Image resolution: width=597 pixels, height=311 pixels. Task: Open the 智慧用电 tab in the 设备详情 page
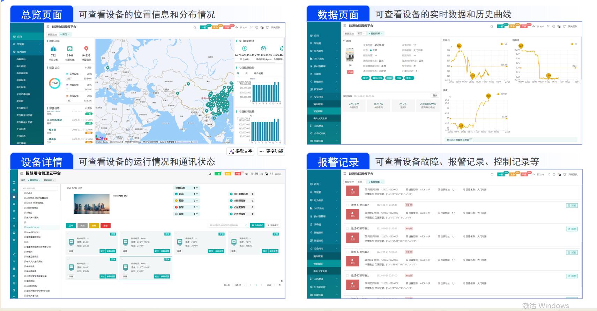(x=34, y=180)
